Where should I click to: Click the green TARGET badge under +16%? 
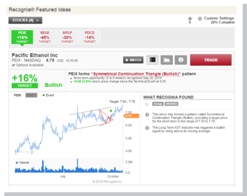tap(25, 86)
